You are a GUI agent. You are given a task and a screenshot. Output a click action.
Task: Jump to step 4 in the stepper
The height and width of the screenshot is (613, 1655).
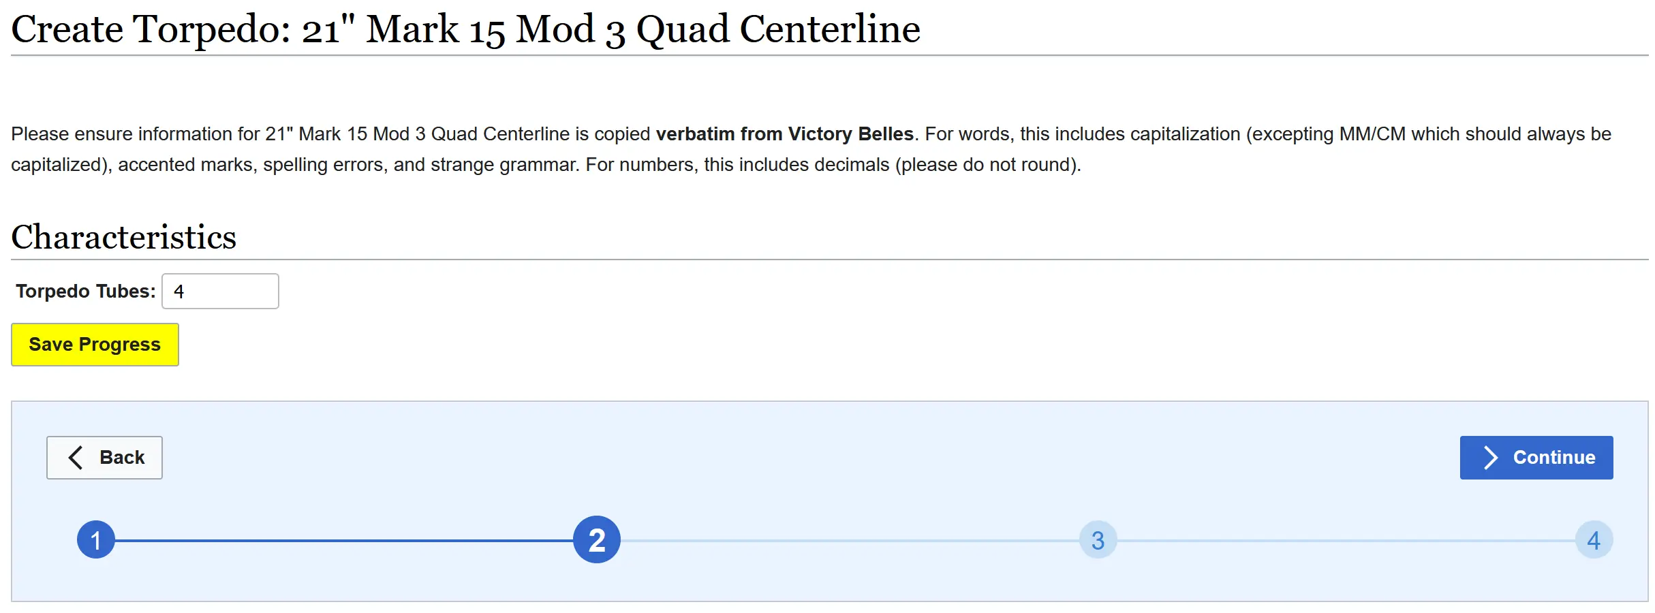pyautogui.click(x=1594, y=540)
